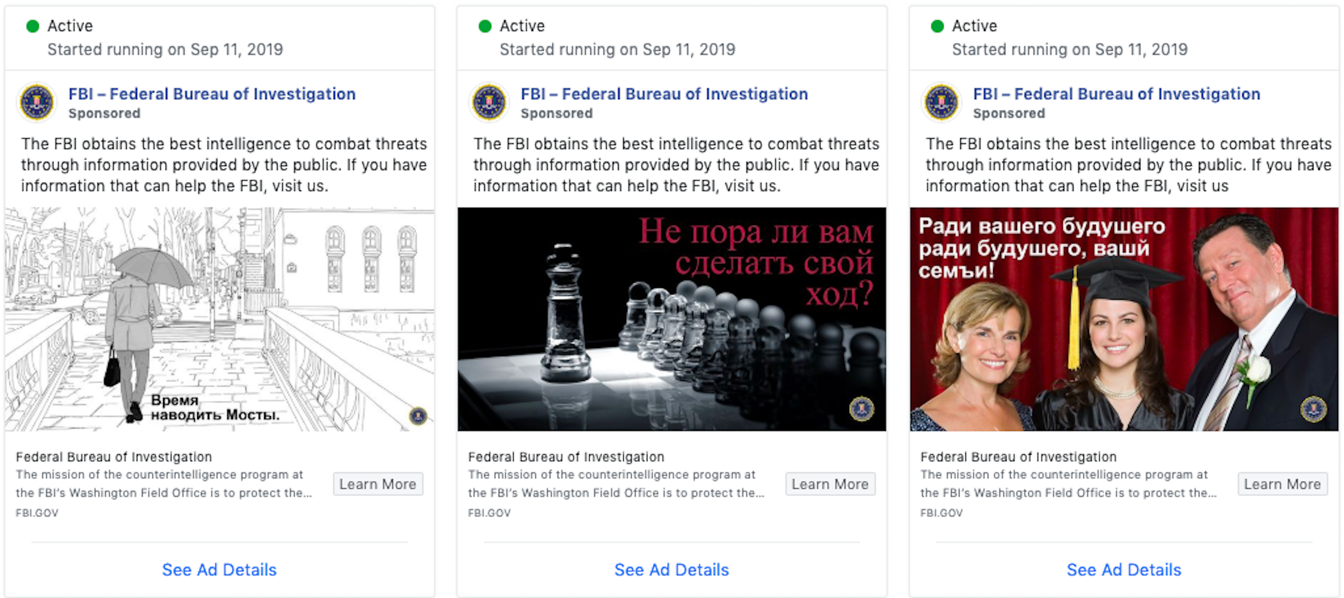See Ad Details for the chess ad
Screen dimensions: 1344x598
[x=671, y=569]
